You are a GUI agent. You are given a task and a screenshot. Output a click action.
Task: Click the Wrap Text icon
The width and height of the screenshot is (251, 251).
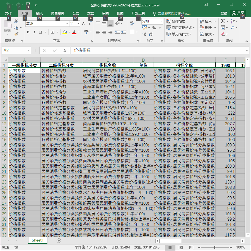tap(132, 23)
